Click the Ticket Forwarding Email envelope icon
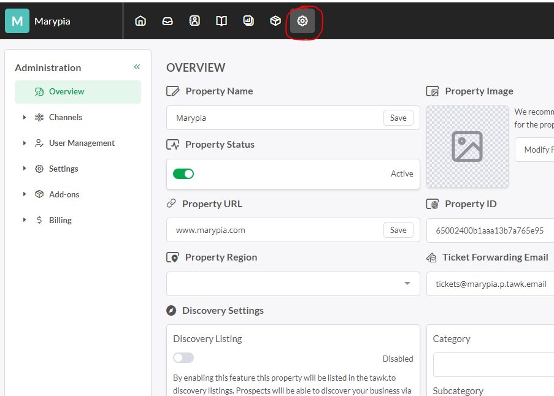Screen dimensions: 554x396 point(431,257)
